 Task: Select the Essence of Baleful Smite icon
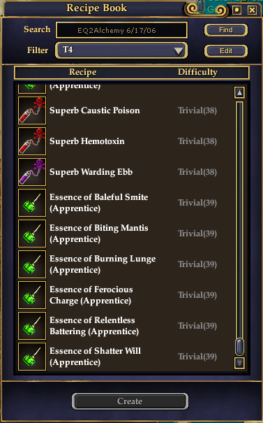[32, 203]
